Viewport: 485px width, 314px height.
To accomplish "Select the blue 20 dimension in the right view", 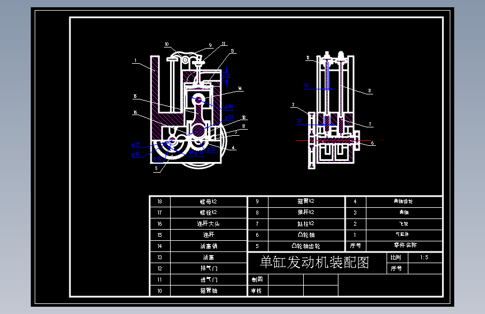I will coord(299,121).
